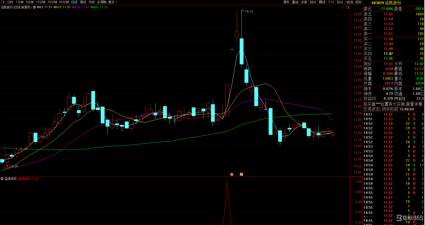
Task: Click the 多股 multi-stock button
Action: coord(304,2)
